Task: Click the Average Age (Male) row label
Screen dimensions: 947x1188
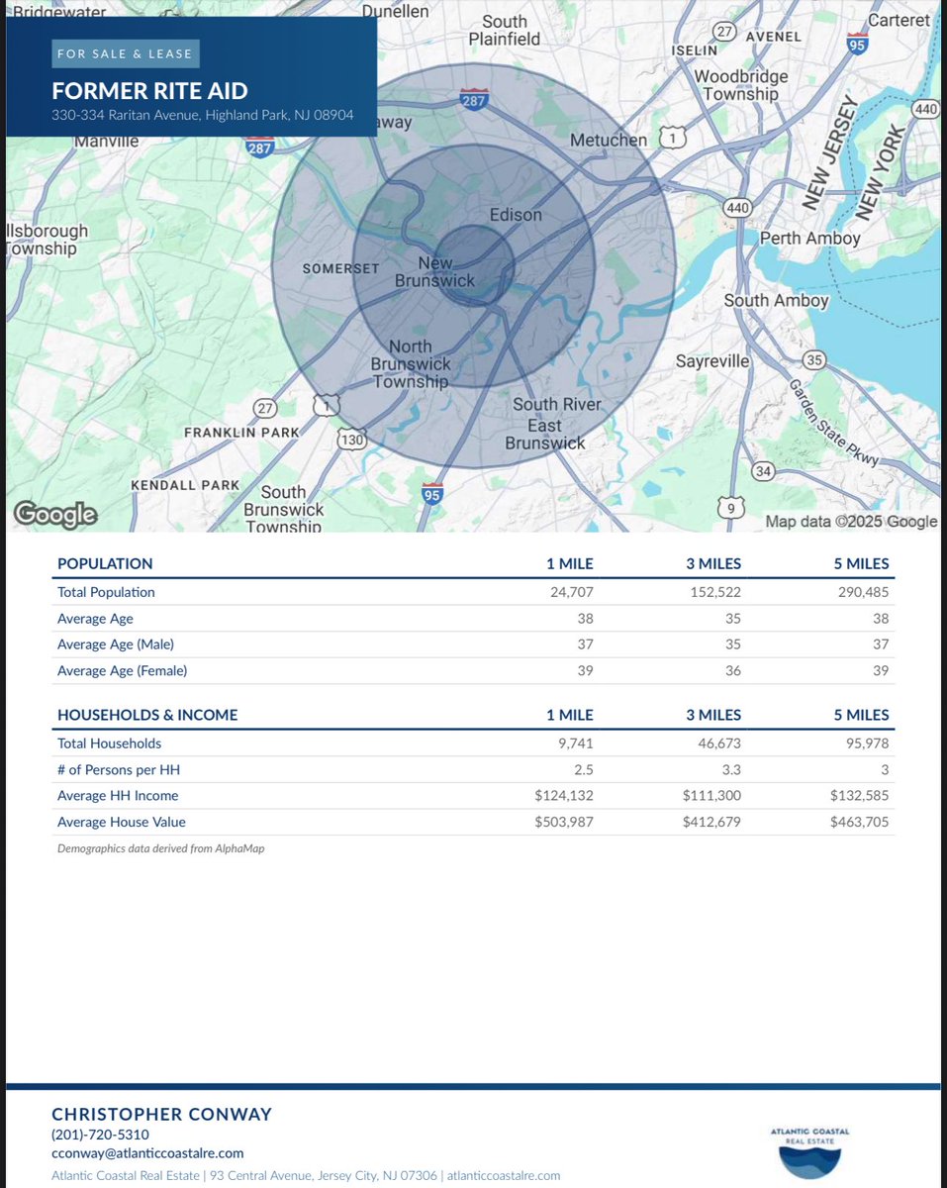Action: click(x=115, y=644)
